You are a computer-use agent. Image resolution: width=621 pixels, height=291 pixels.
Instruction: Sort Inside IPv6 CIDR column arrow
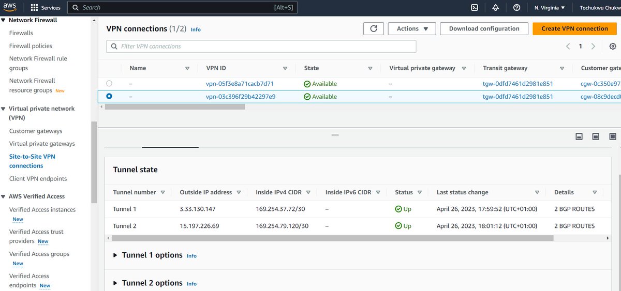tap(378, 192)
